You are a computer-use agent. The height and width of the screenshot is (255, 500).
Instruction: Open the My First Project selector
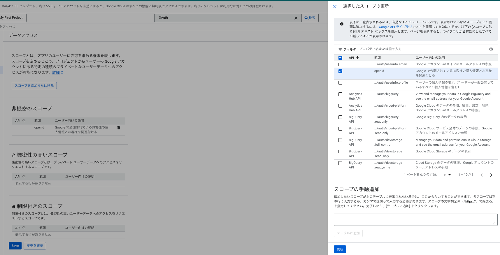coord(12,18)
